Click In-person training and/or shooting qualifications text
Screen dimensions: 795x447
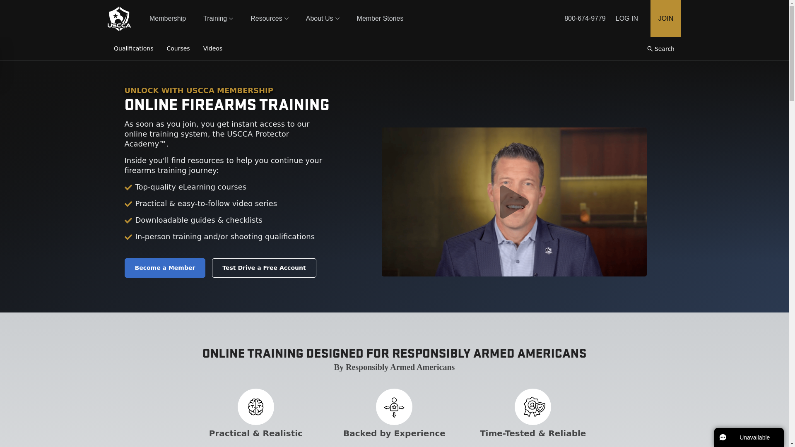coord(225,237)
